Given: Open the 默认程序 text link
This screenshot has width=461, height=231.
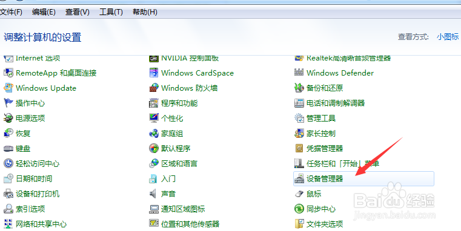Looking at the screenshot, I should 176,149.
